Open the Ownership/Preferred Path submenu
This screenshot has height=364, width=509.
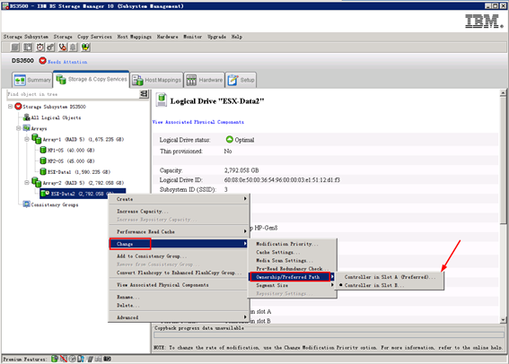[x=293, y=277]
